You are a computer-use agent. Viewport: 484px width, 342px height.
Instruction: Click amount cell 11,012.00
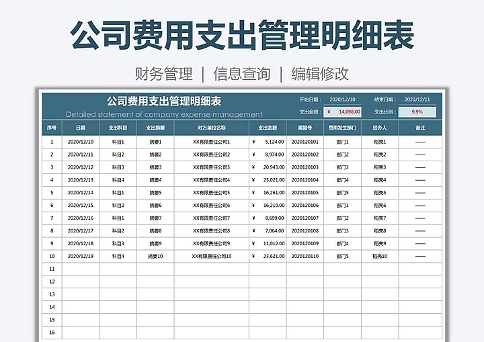click(x=268, y=243)
